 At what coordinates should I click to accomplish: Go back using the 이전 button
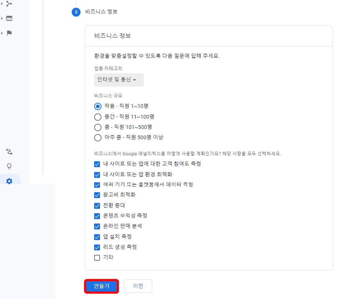(138, 286)
